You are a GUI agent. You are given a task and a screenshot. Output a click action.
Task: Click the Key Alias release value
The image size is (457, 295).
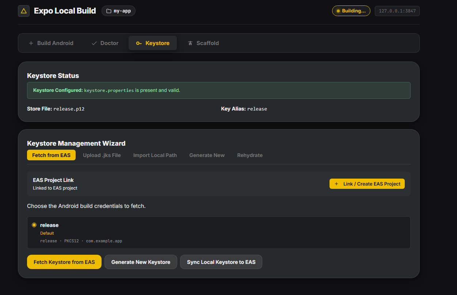tap(257, 109)
